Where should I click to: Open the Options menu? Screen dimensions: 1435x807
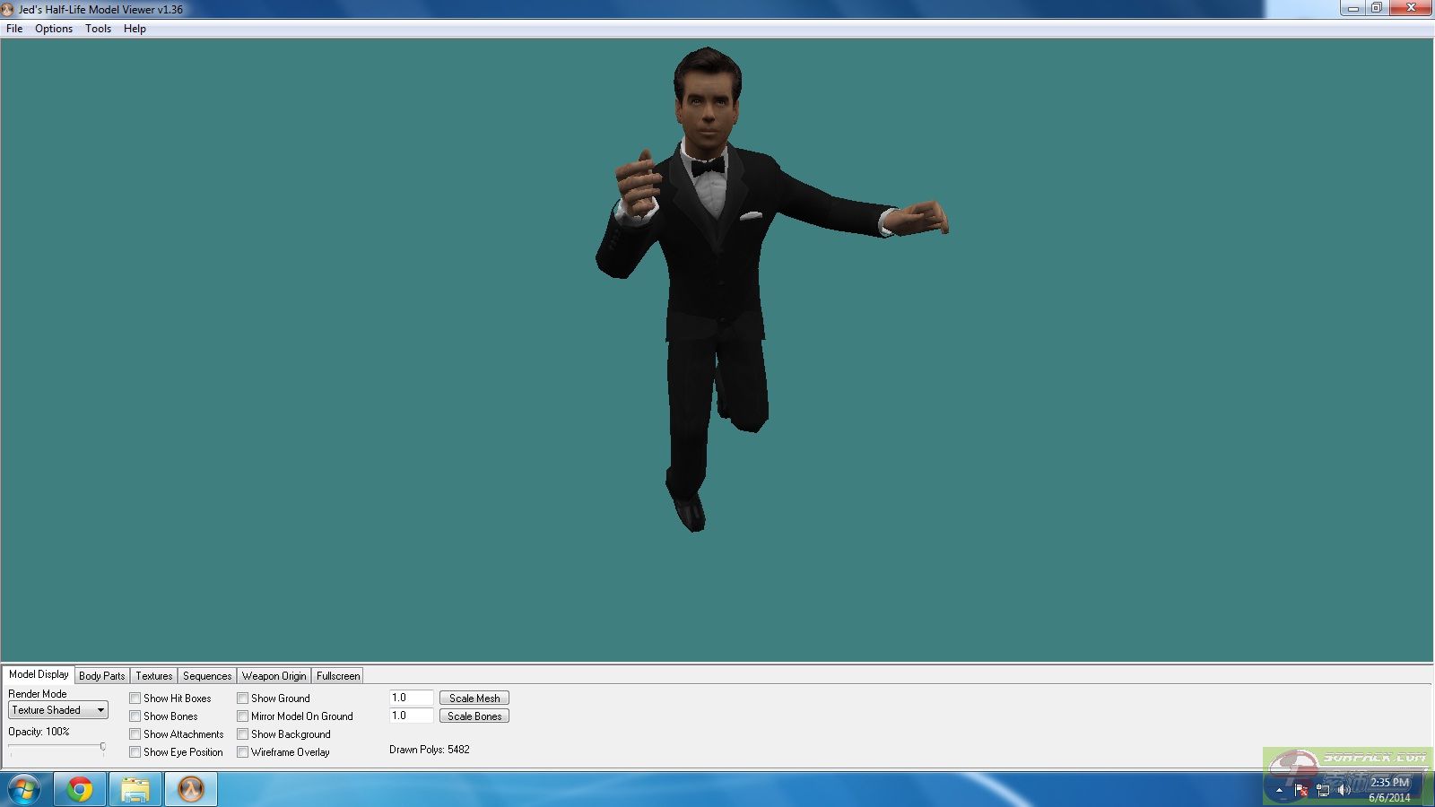54,29
